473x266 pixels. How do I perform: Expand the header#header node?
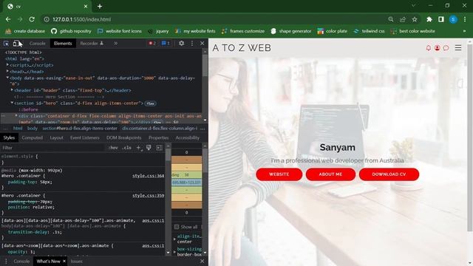(12, 90)
